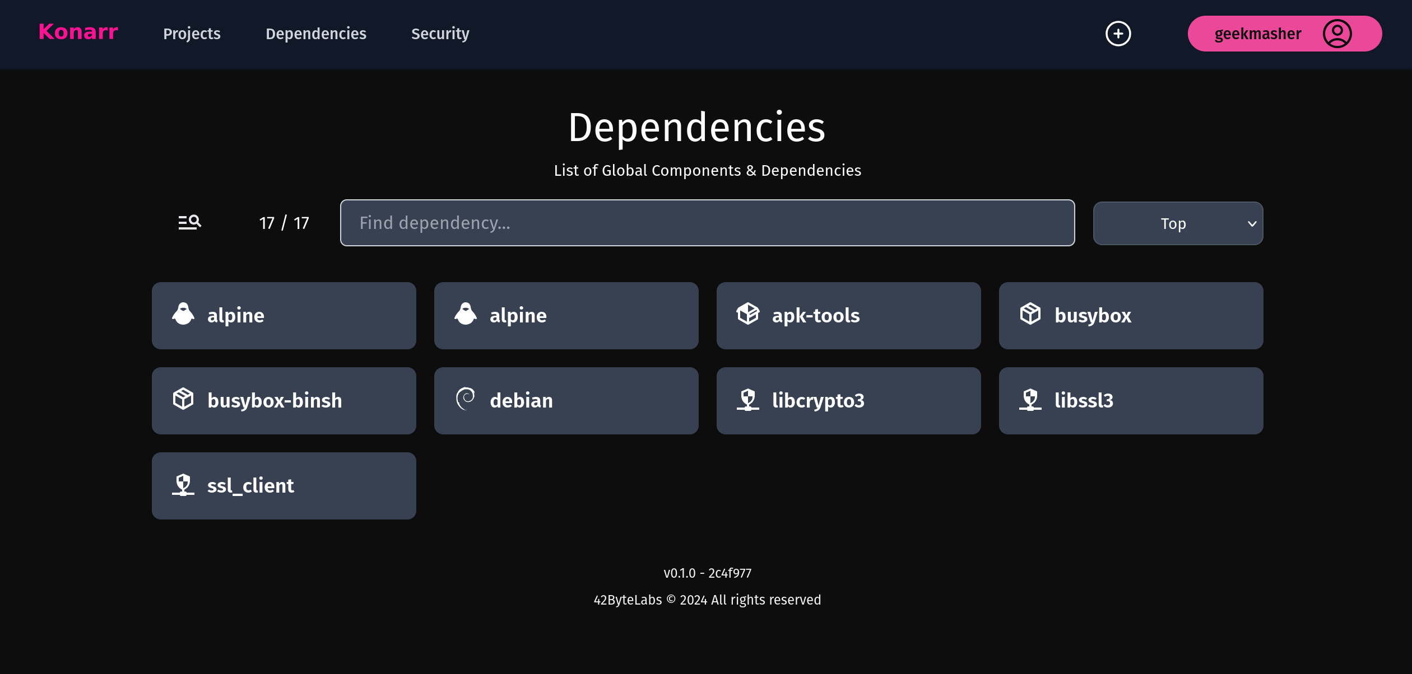Click the library icon on the ssl_client card
The image size is (1412, 674).
click(x=183, y=485)
